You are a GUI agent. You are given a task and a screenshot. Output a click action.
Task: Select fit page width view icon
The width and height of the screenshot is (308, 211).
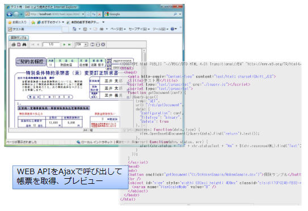(98, 45)
